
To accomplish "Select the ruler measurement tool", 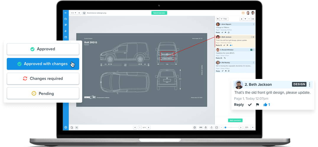I will (x=201, y=127).
